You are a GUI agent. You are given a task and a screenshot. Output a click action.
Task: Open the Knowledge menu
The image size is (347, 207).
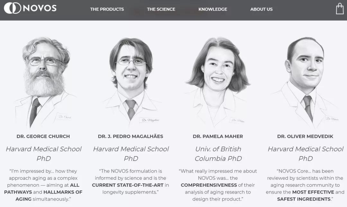coord(213,9)
